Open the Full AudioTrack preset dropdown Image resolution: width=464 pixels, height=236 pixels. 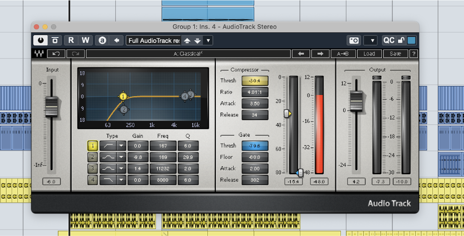click(x=208, y=40)
